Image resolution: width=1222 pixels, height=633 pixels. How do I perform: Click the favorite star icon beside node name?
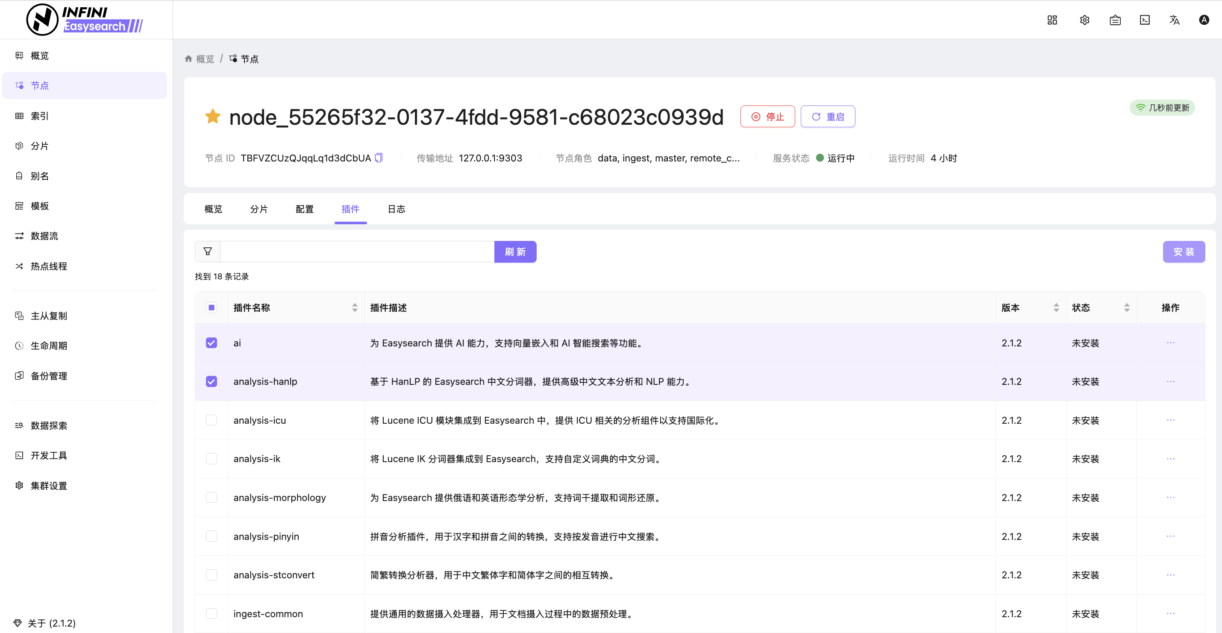coord(213,117)
